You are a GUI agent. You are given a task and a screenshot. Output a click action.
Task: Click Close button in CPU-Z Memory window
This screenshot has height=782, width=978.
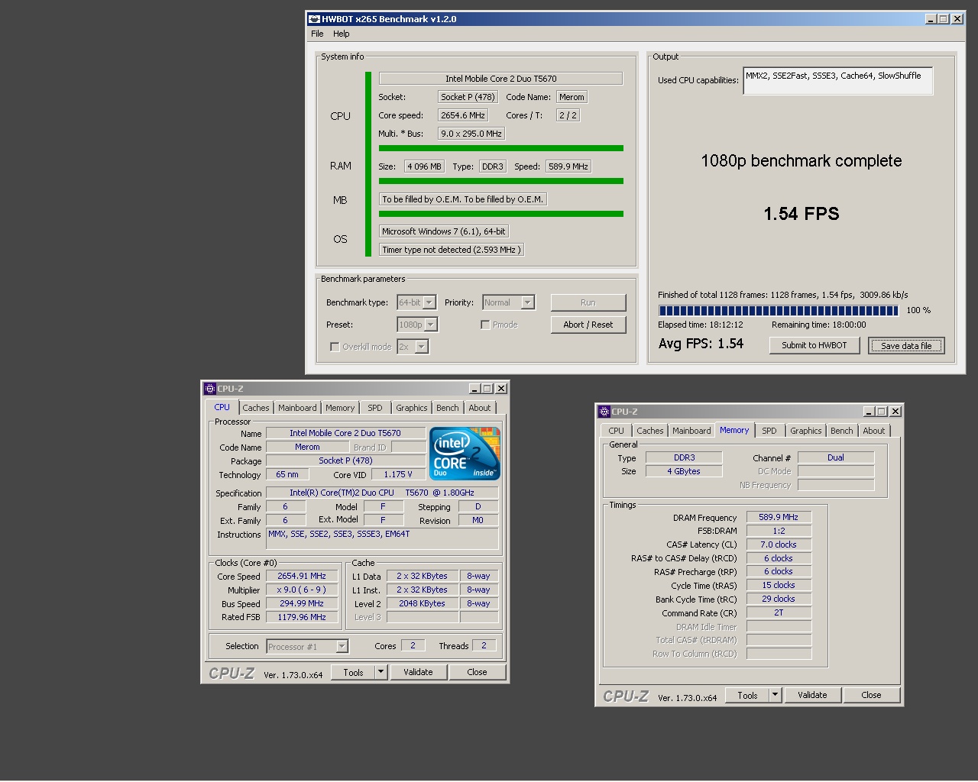pos(871,695)
